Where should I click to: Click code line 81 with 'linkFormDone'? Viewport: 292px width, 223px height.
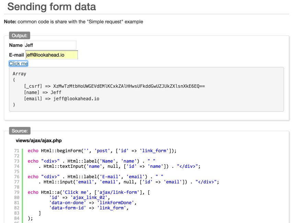tap(93, 203)
